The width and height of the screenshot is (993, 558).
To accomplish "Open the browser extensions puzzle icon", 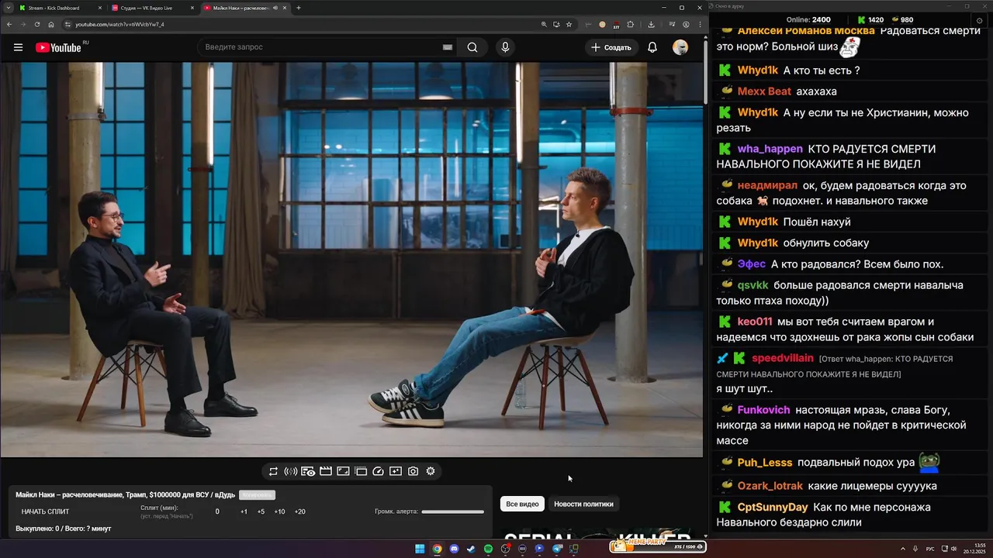I will click(x=631, y=24).
